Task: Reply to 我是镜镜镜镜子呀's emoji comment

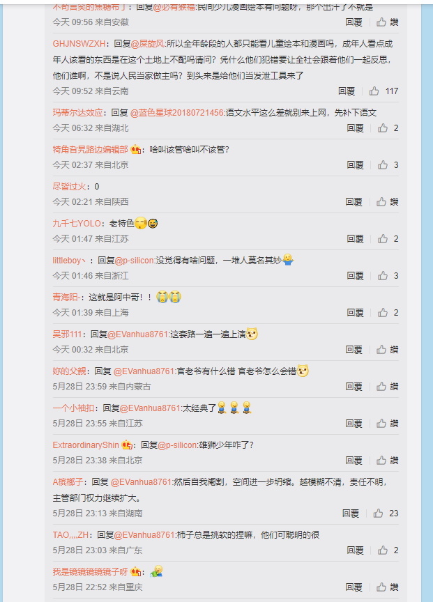Action: coord(354,587)
